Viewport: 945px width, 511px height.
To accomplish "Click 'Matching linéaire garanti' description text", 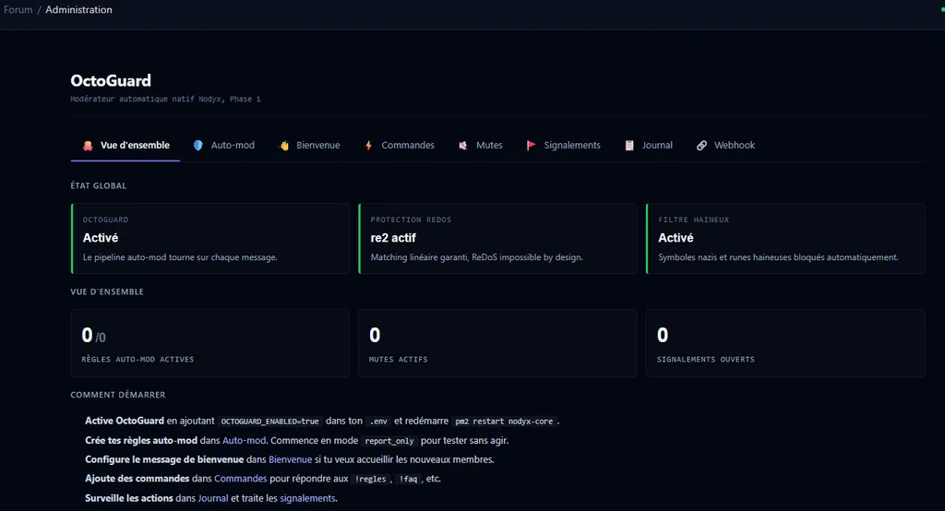I will pyautogui.click(x=477, y=257).
